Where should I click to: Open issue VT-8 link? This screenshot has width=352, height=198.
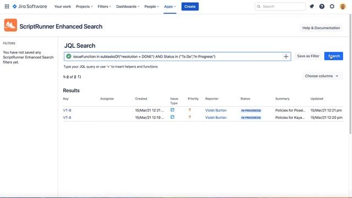pos(67,110)
